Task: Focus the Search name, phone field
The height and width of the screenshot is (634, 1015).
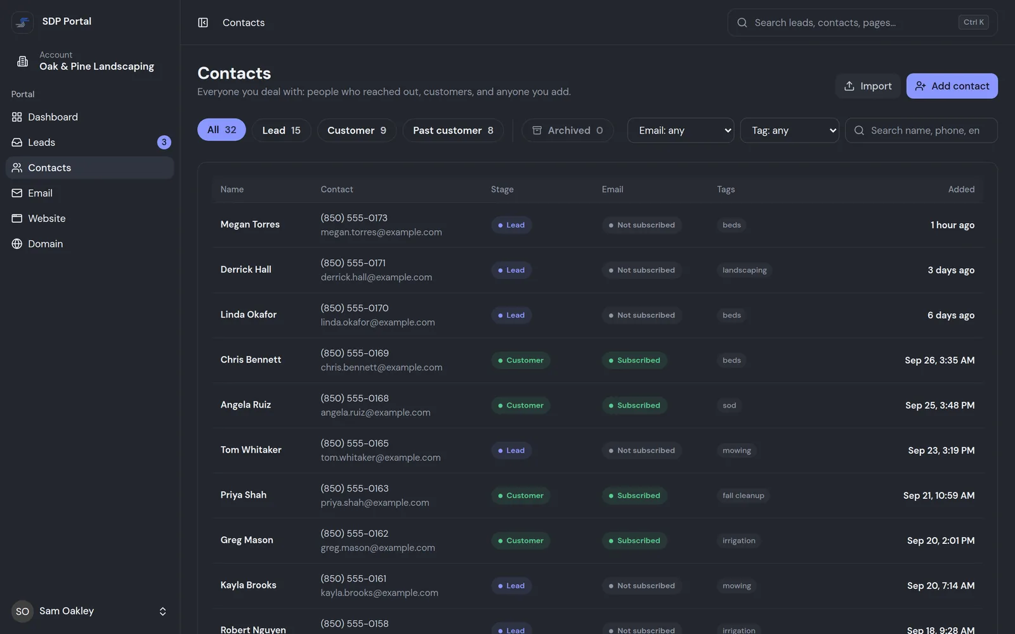Action: pos(921,131)
